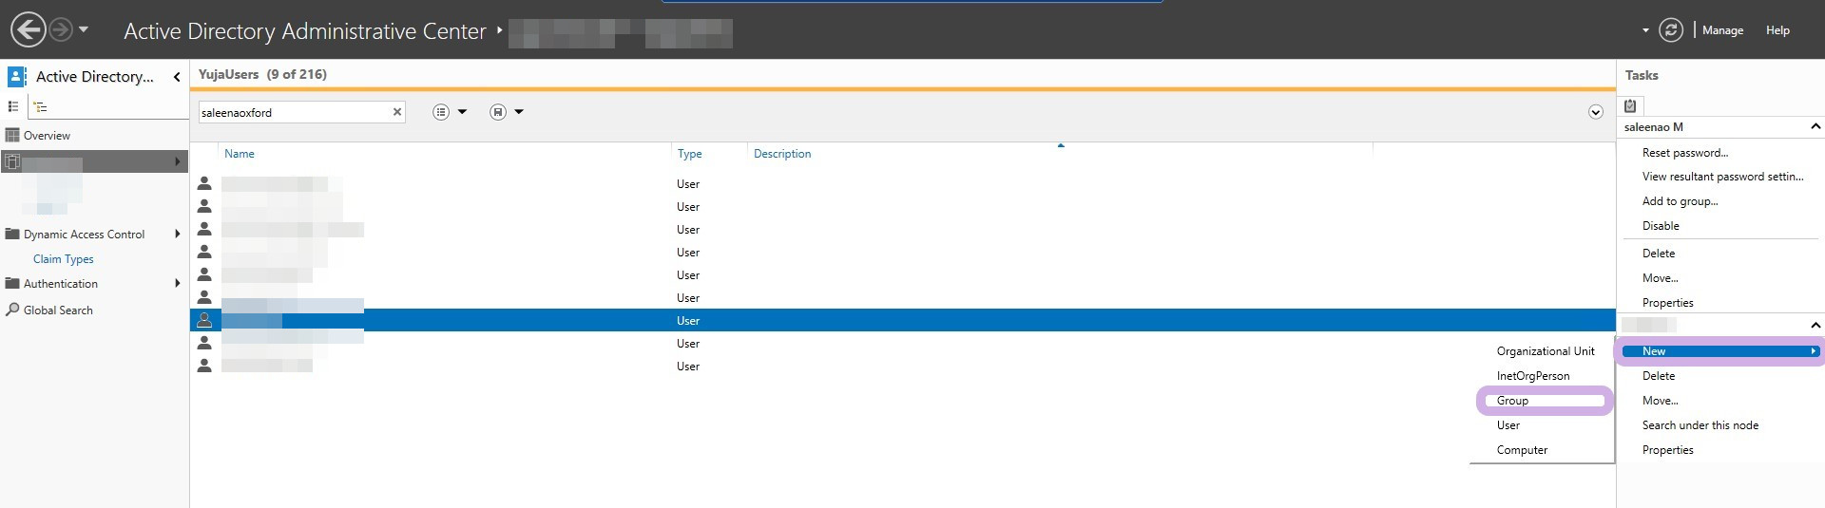Viewport: 1825px width, 508px height.
Task: Choose Group from New submenu
Action: 1512,401
